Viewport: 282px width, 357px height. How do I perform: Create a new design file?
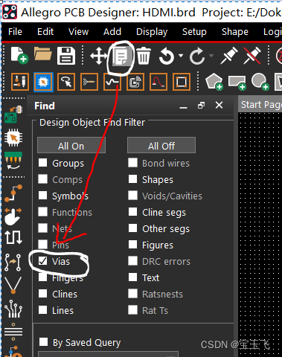(19, 55)
